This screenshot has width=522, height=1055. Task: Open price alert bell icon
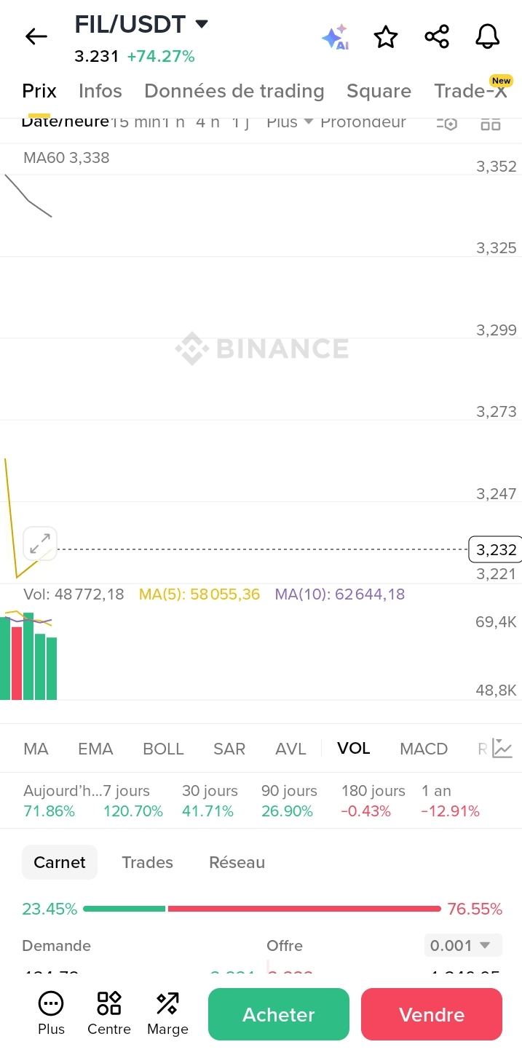[x=487, y=36]
